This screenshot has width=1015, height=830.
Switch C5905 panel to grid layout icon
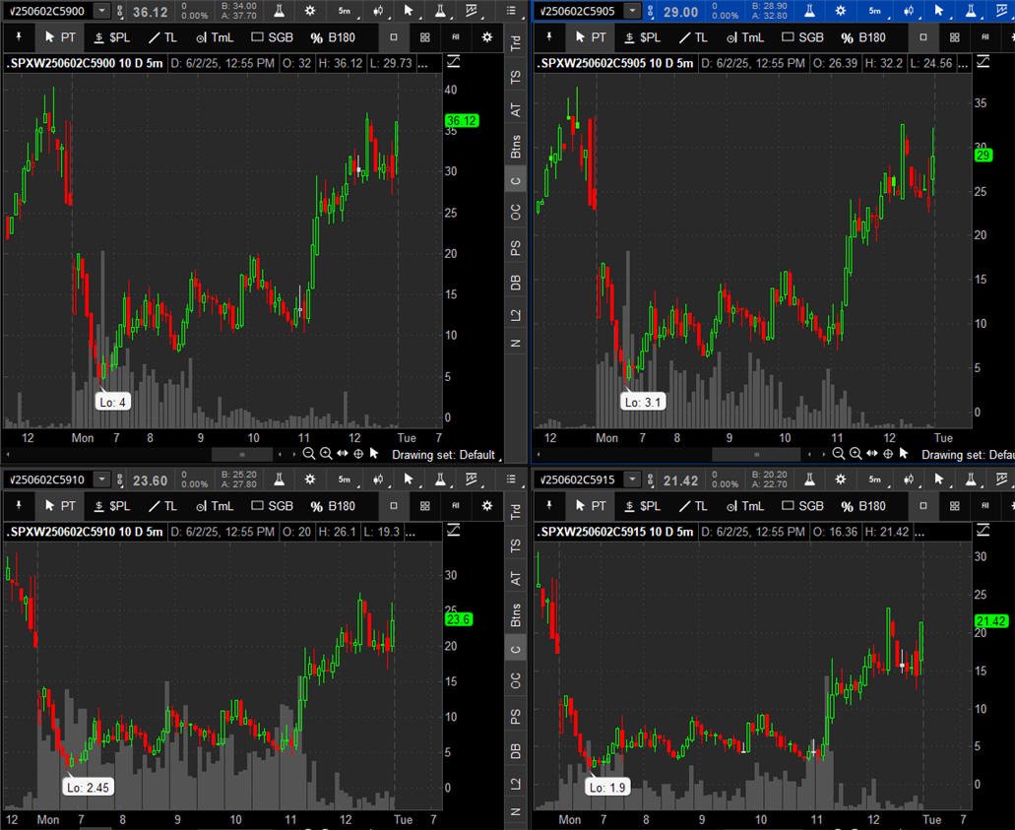tap(955, 37)
